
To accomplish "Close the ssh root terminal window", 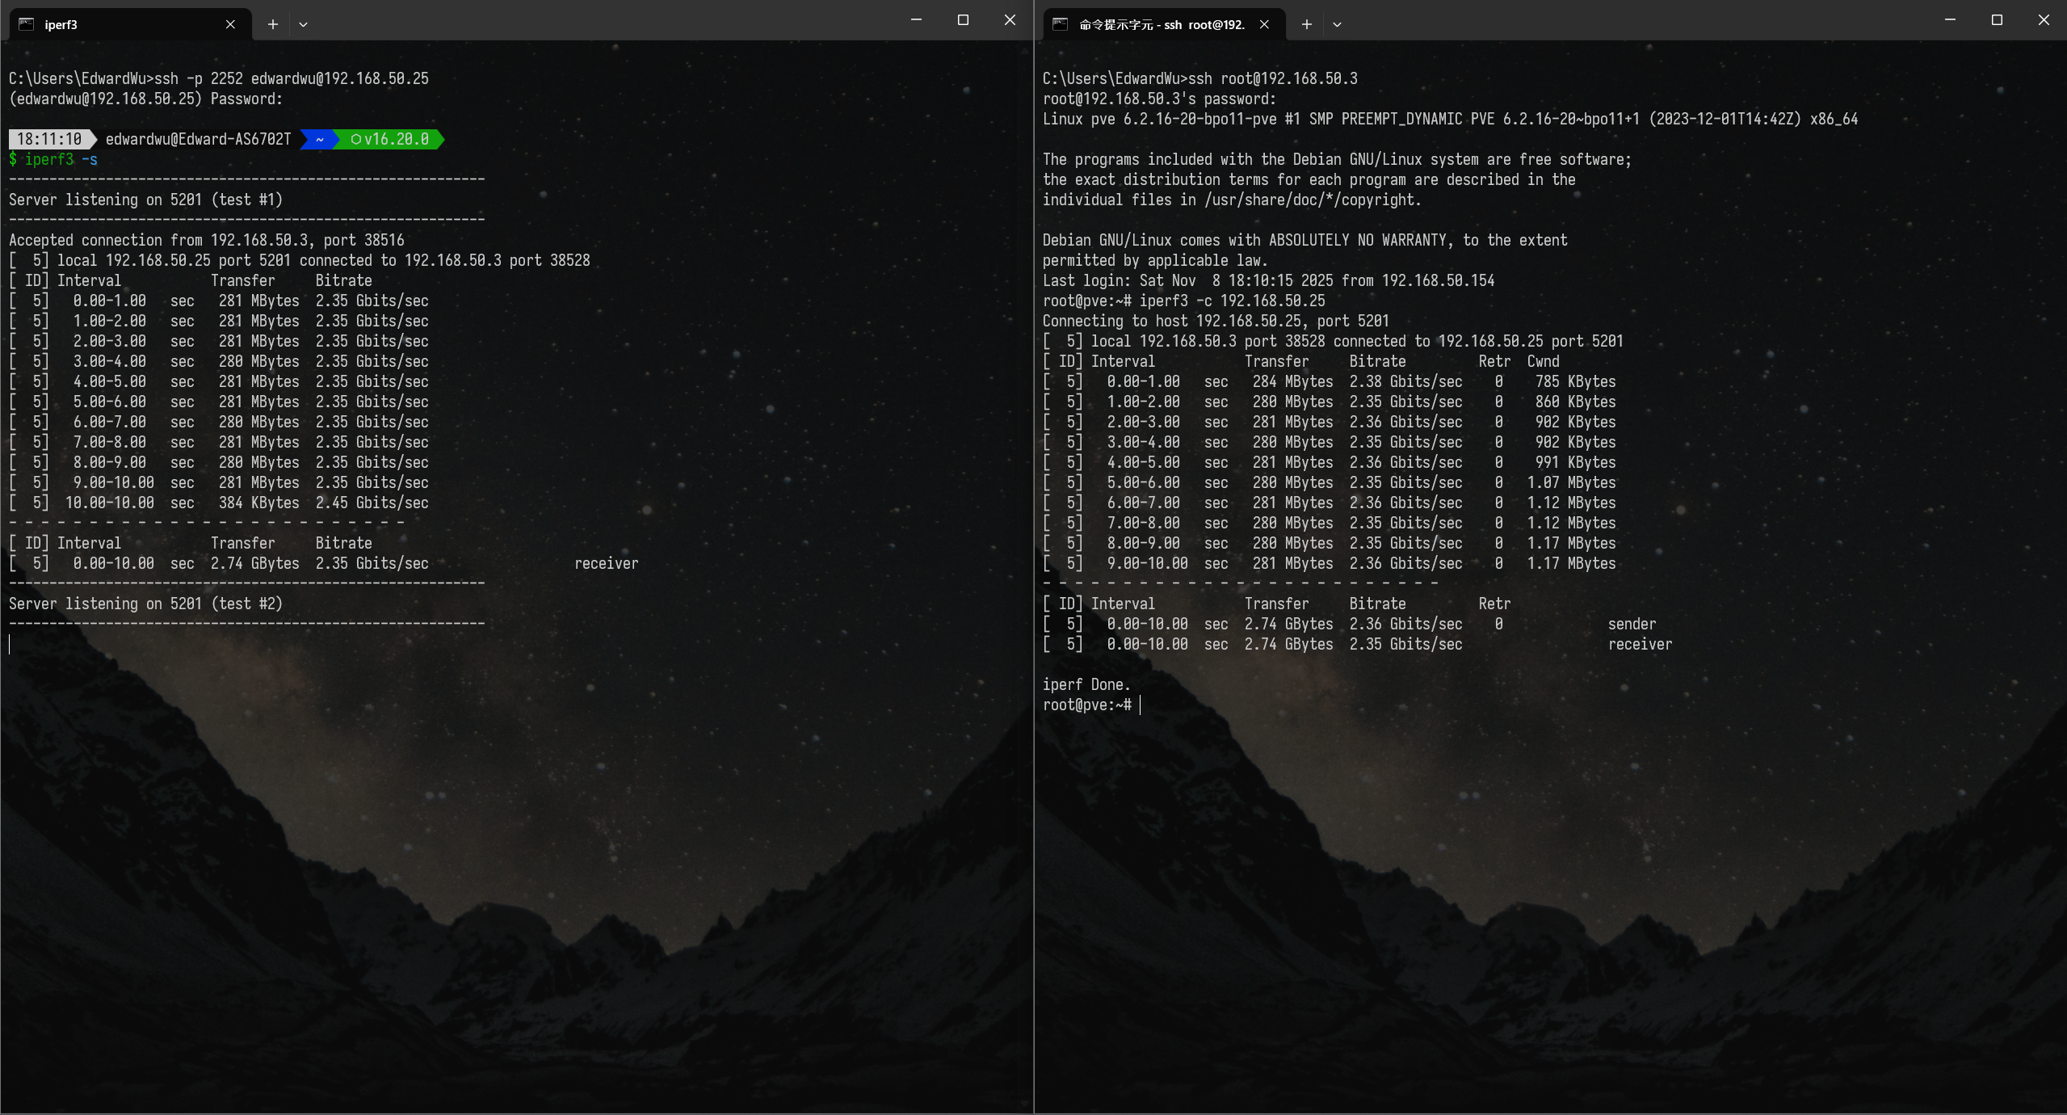I will 2044,19.
